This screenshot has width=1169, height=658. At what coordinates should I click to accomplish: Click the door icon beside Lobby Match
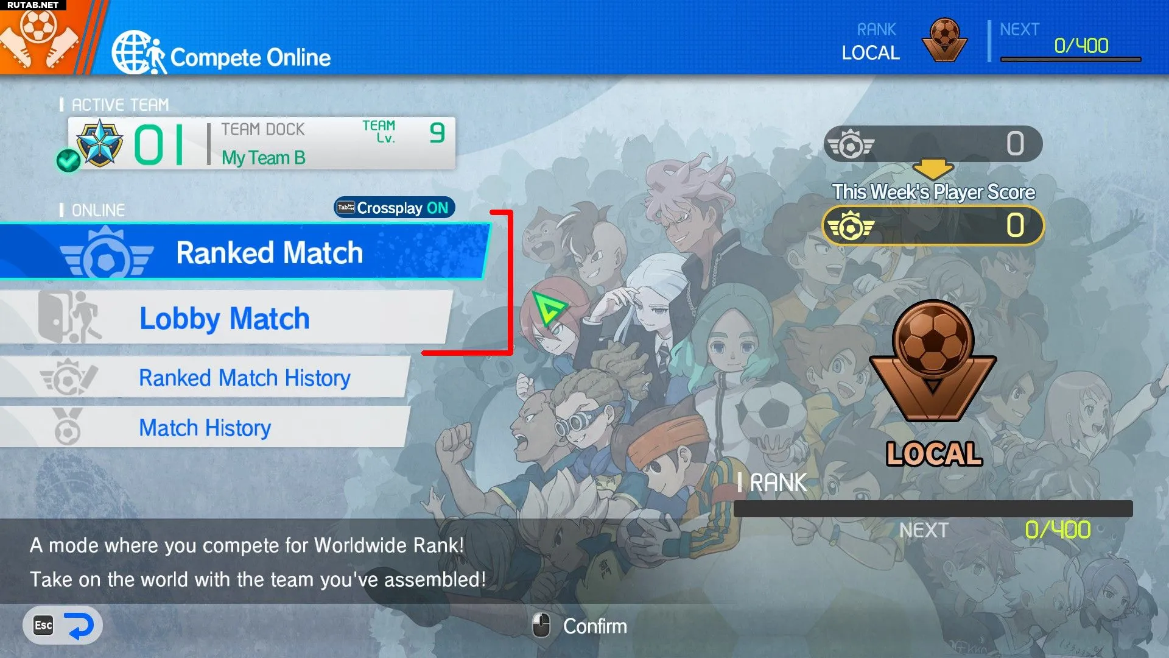click(69, 317)
